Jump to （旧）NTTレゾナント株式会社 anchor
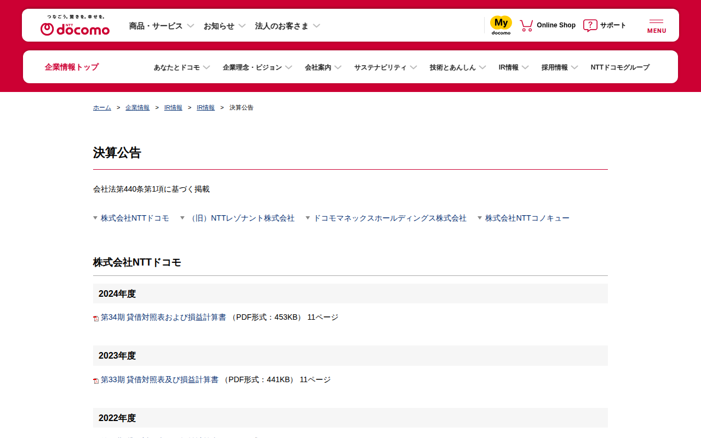The width and height of the screenshot is (701, 438). [241, 218]
